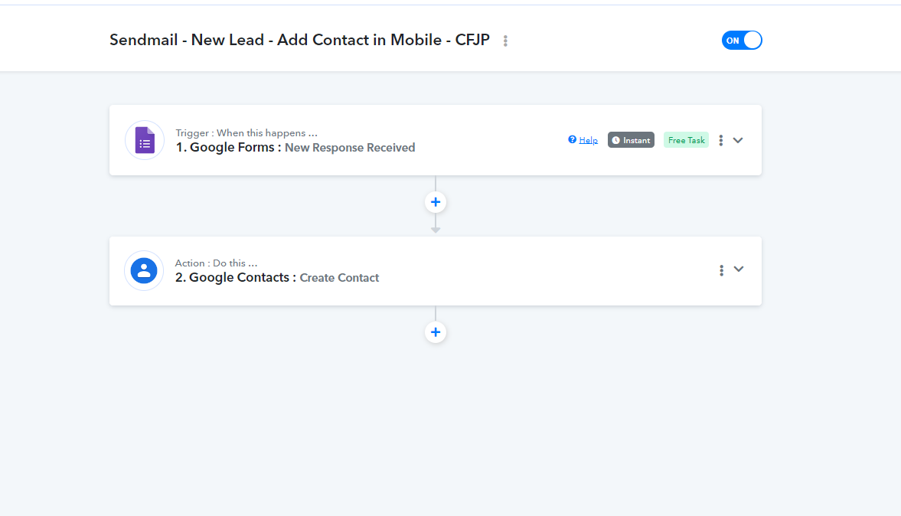Click the Google Forms app icon

coord(145,140)
